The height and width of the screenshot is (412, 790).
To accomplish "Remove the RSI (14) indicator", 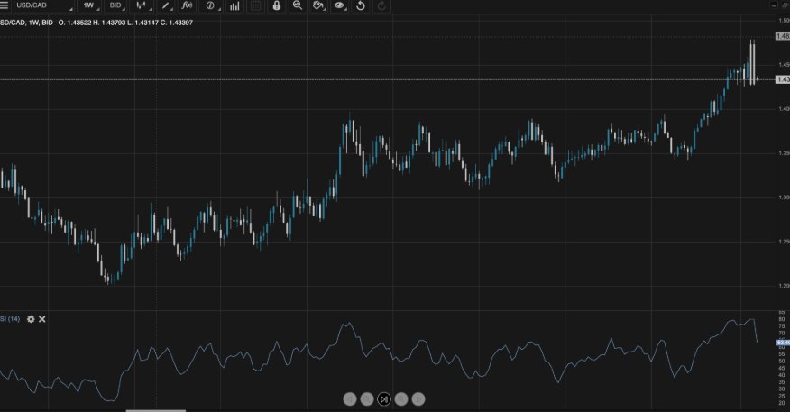I will (x=42, y=319).
